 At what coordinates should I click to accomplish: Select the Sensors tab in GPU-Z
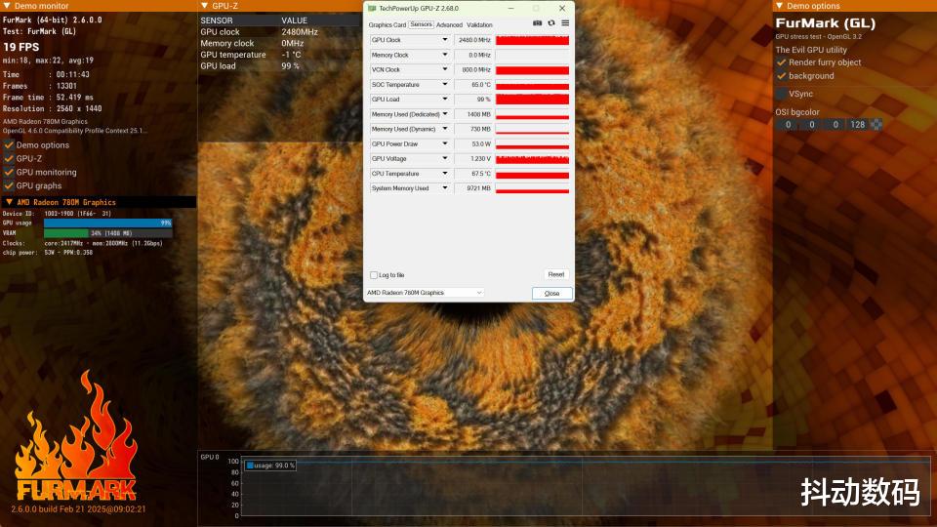[422, 24]
